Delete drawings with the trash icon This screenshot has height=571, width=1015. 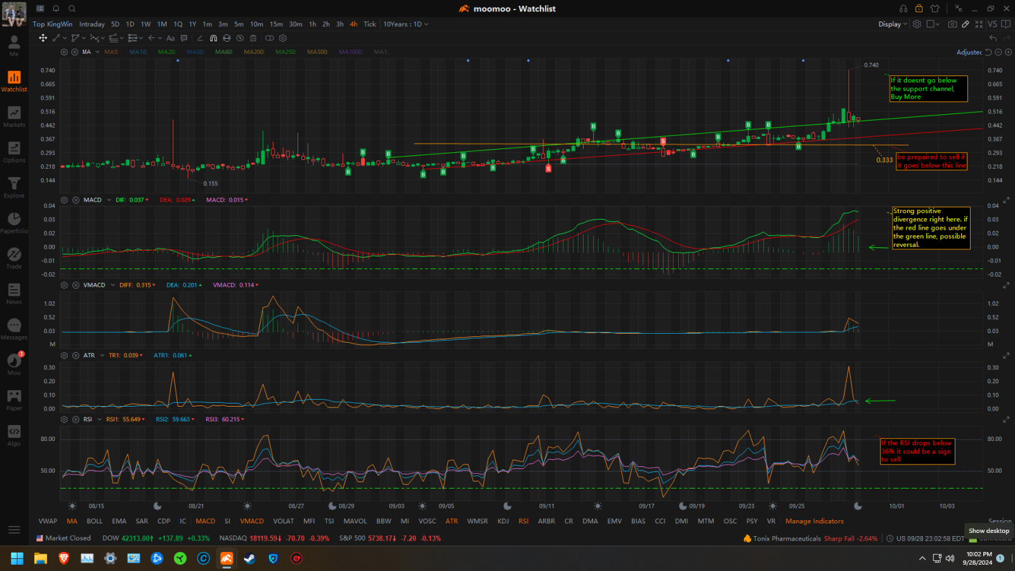(253, 38)
